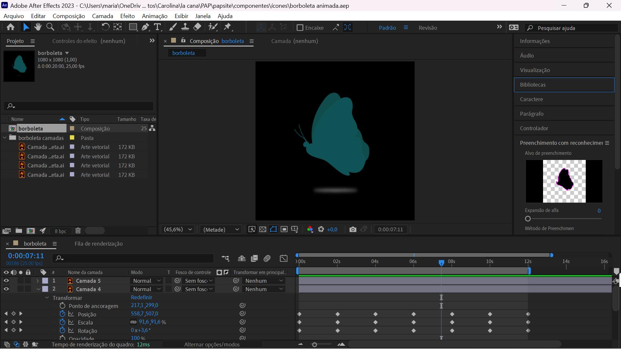Hide Camada 5 layer visibility
Screen dimensions: 621x349
6,281
